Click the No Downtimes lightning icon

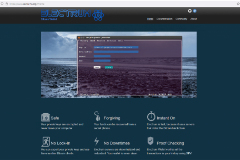click(x=97, y=141)
